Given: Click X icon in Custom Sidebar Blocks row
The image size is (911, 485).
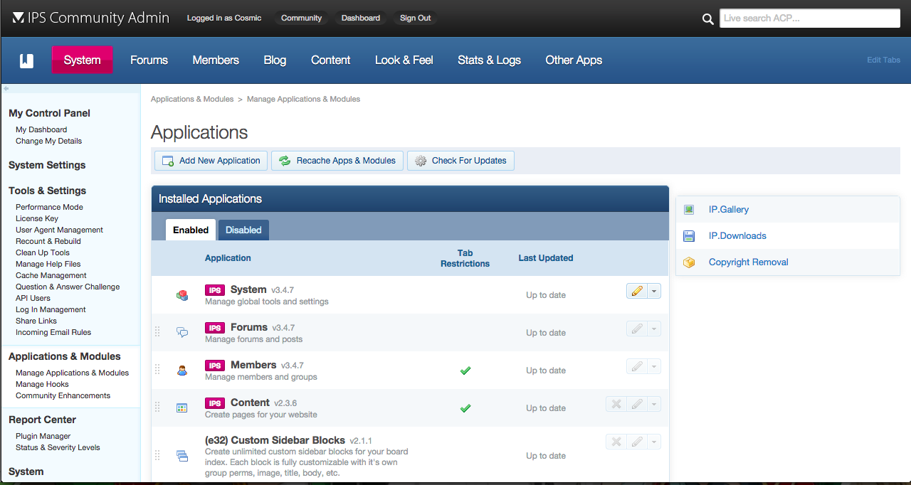Looking at the screenshot, I should [x=616, y=441].
